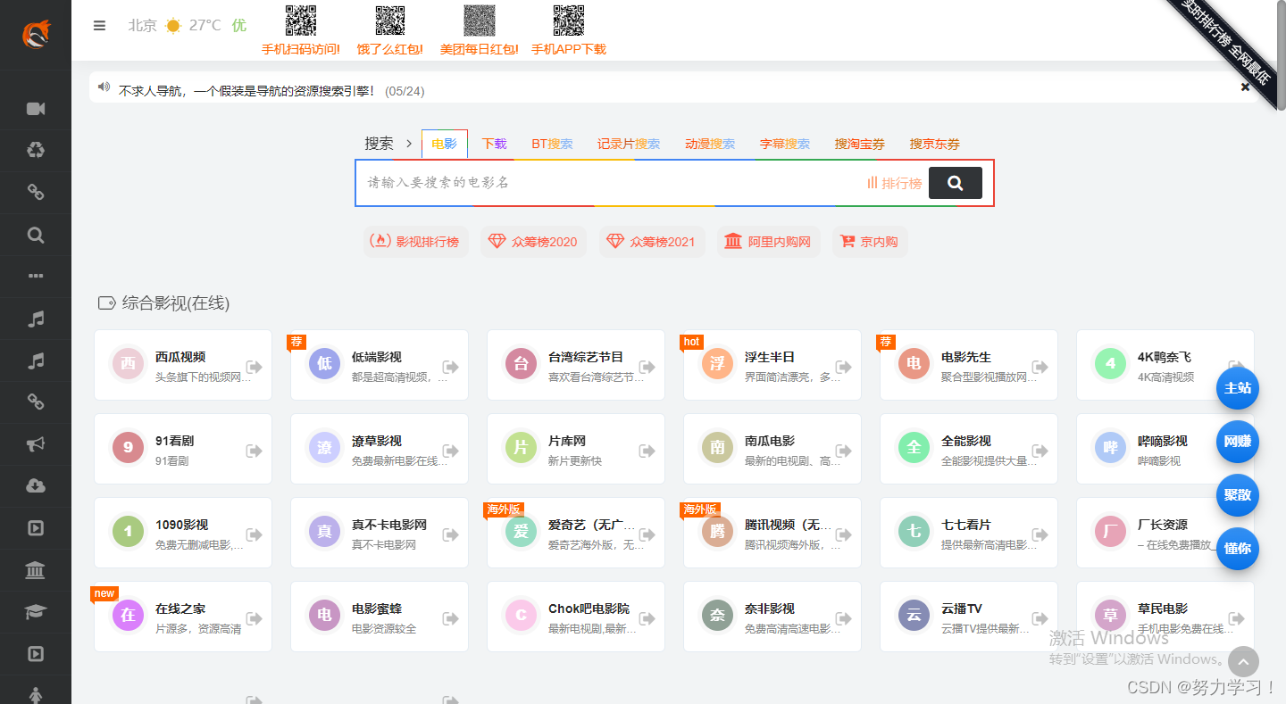The width and height of the screenshot is (1286, 704).
Task: Open 众筹榜2021 button
Action: 652,242
